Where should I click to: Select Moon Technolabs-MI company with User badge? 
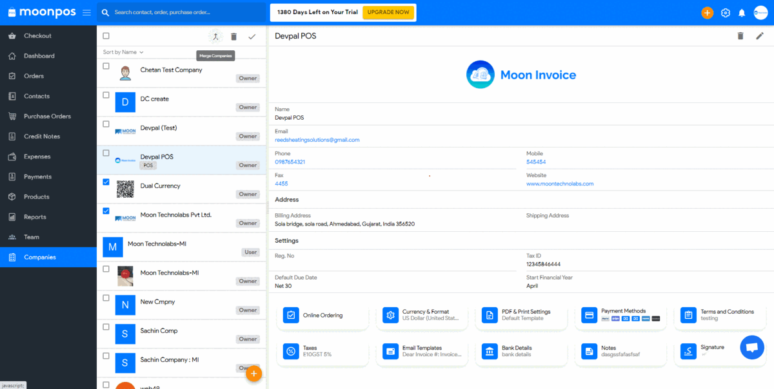coord(181,247)
